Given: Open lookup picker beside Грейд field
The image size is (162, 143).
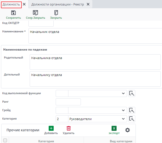Looking at the screenshot, I should (x=132, y=110).
